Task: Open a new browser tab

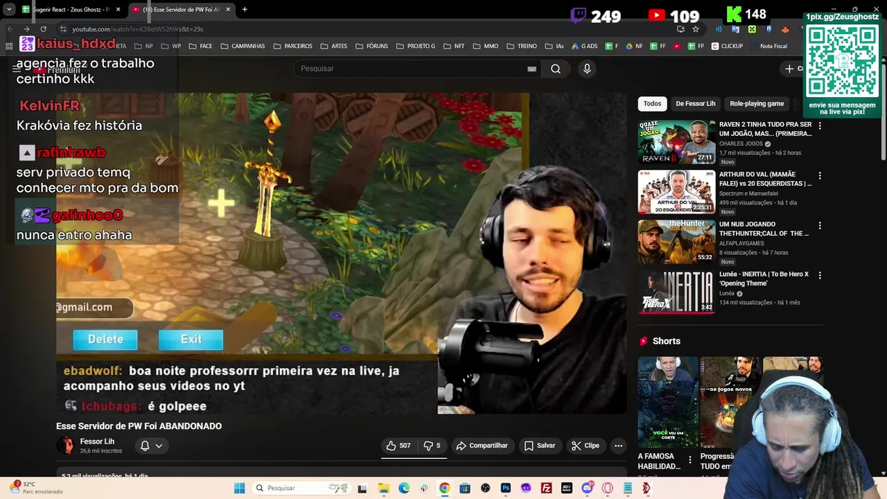Action: pyautogui.click(x=245, y=10)
